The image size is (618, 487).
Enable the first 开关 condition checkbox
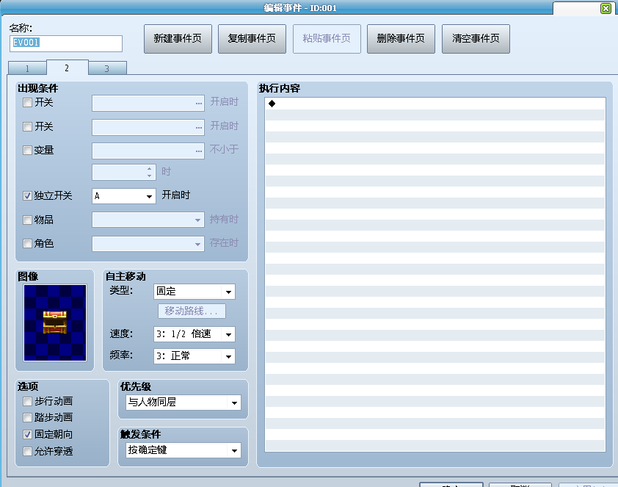tap(28, 103)
